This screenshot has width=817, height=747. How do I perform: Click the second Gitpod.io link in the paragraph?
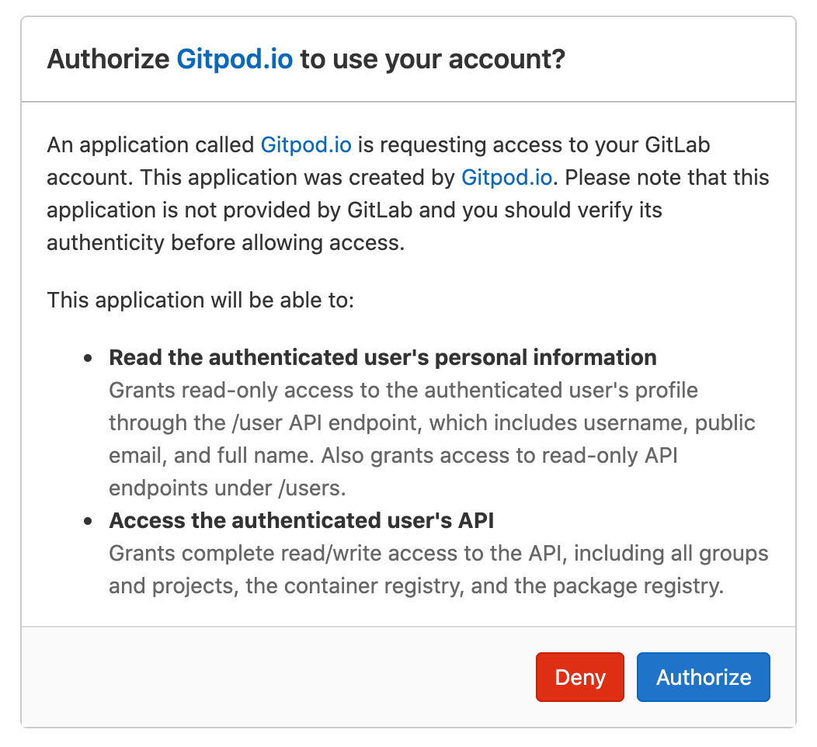pos(506,178)
